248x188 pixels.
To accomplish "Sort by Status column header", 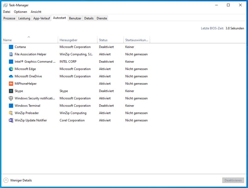I will click(103, 40).
